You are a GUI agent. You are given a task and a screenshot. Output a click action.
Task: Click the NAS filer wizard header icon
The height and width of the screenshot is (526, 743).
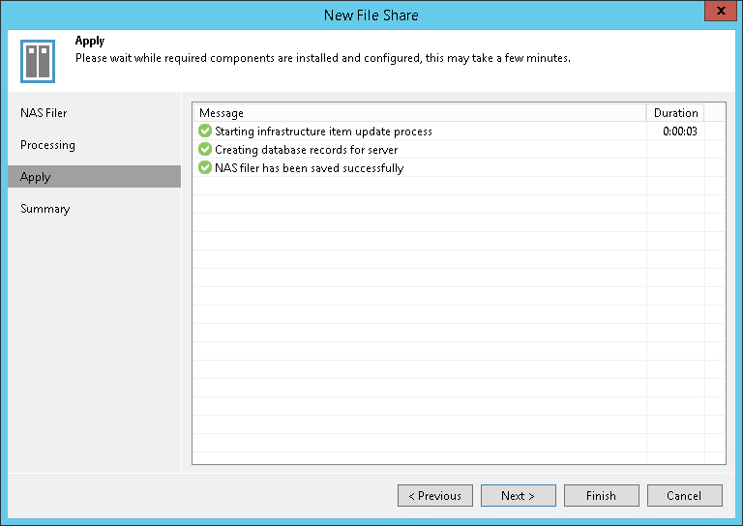pos(38,61)
